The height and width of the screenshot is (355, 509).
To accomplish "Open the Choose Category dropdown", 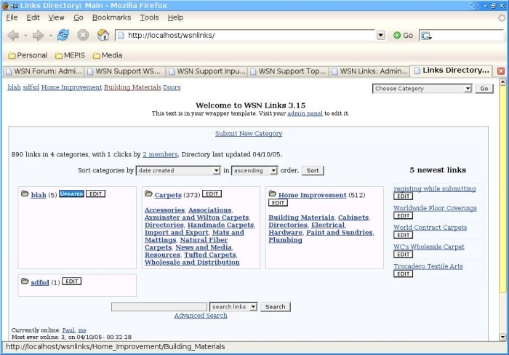I will click(422, 89).
